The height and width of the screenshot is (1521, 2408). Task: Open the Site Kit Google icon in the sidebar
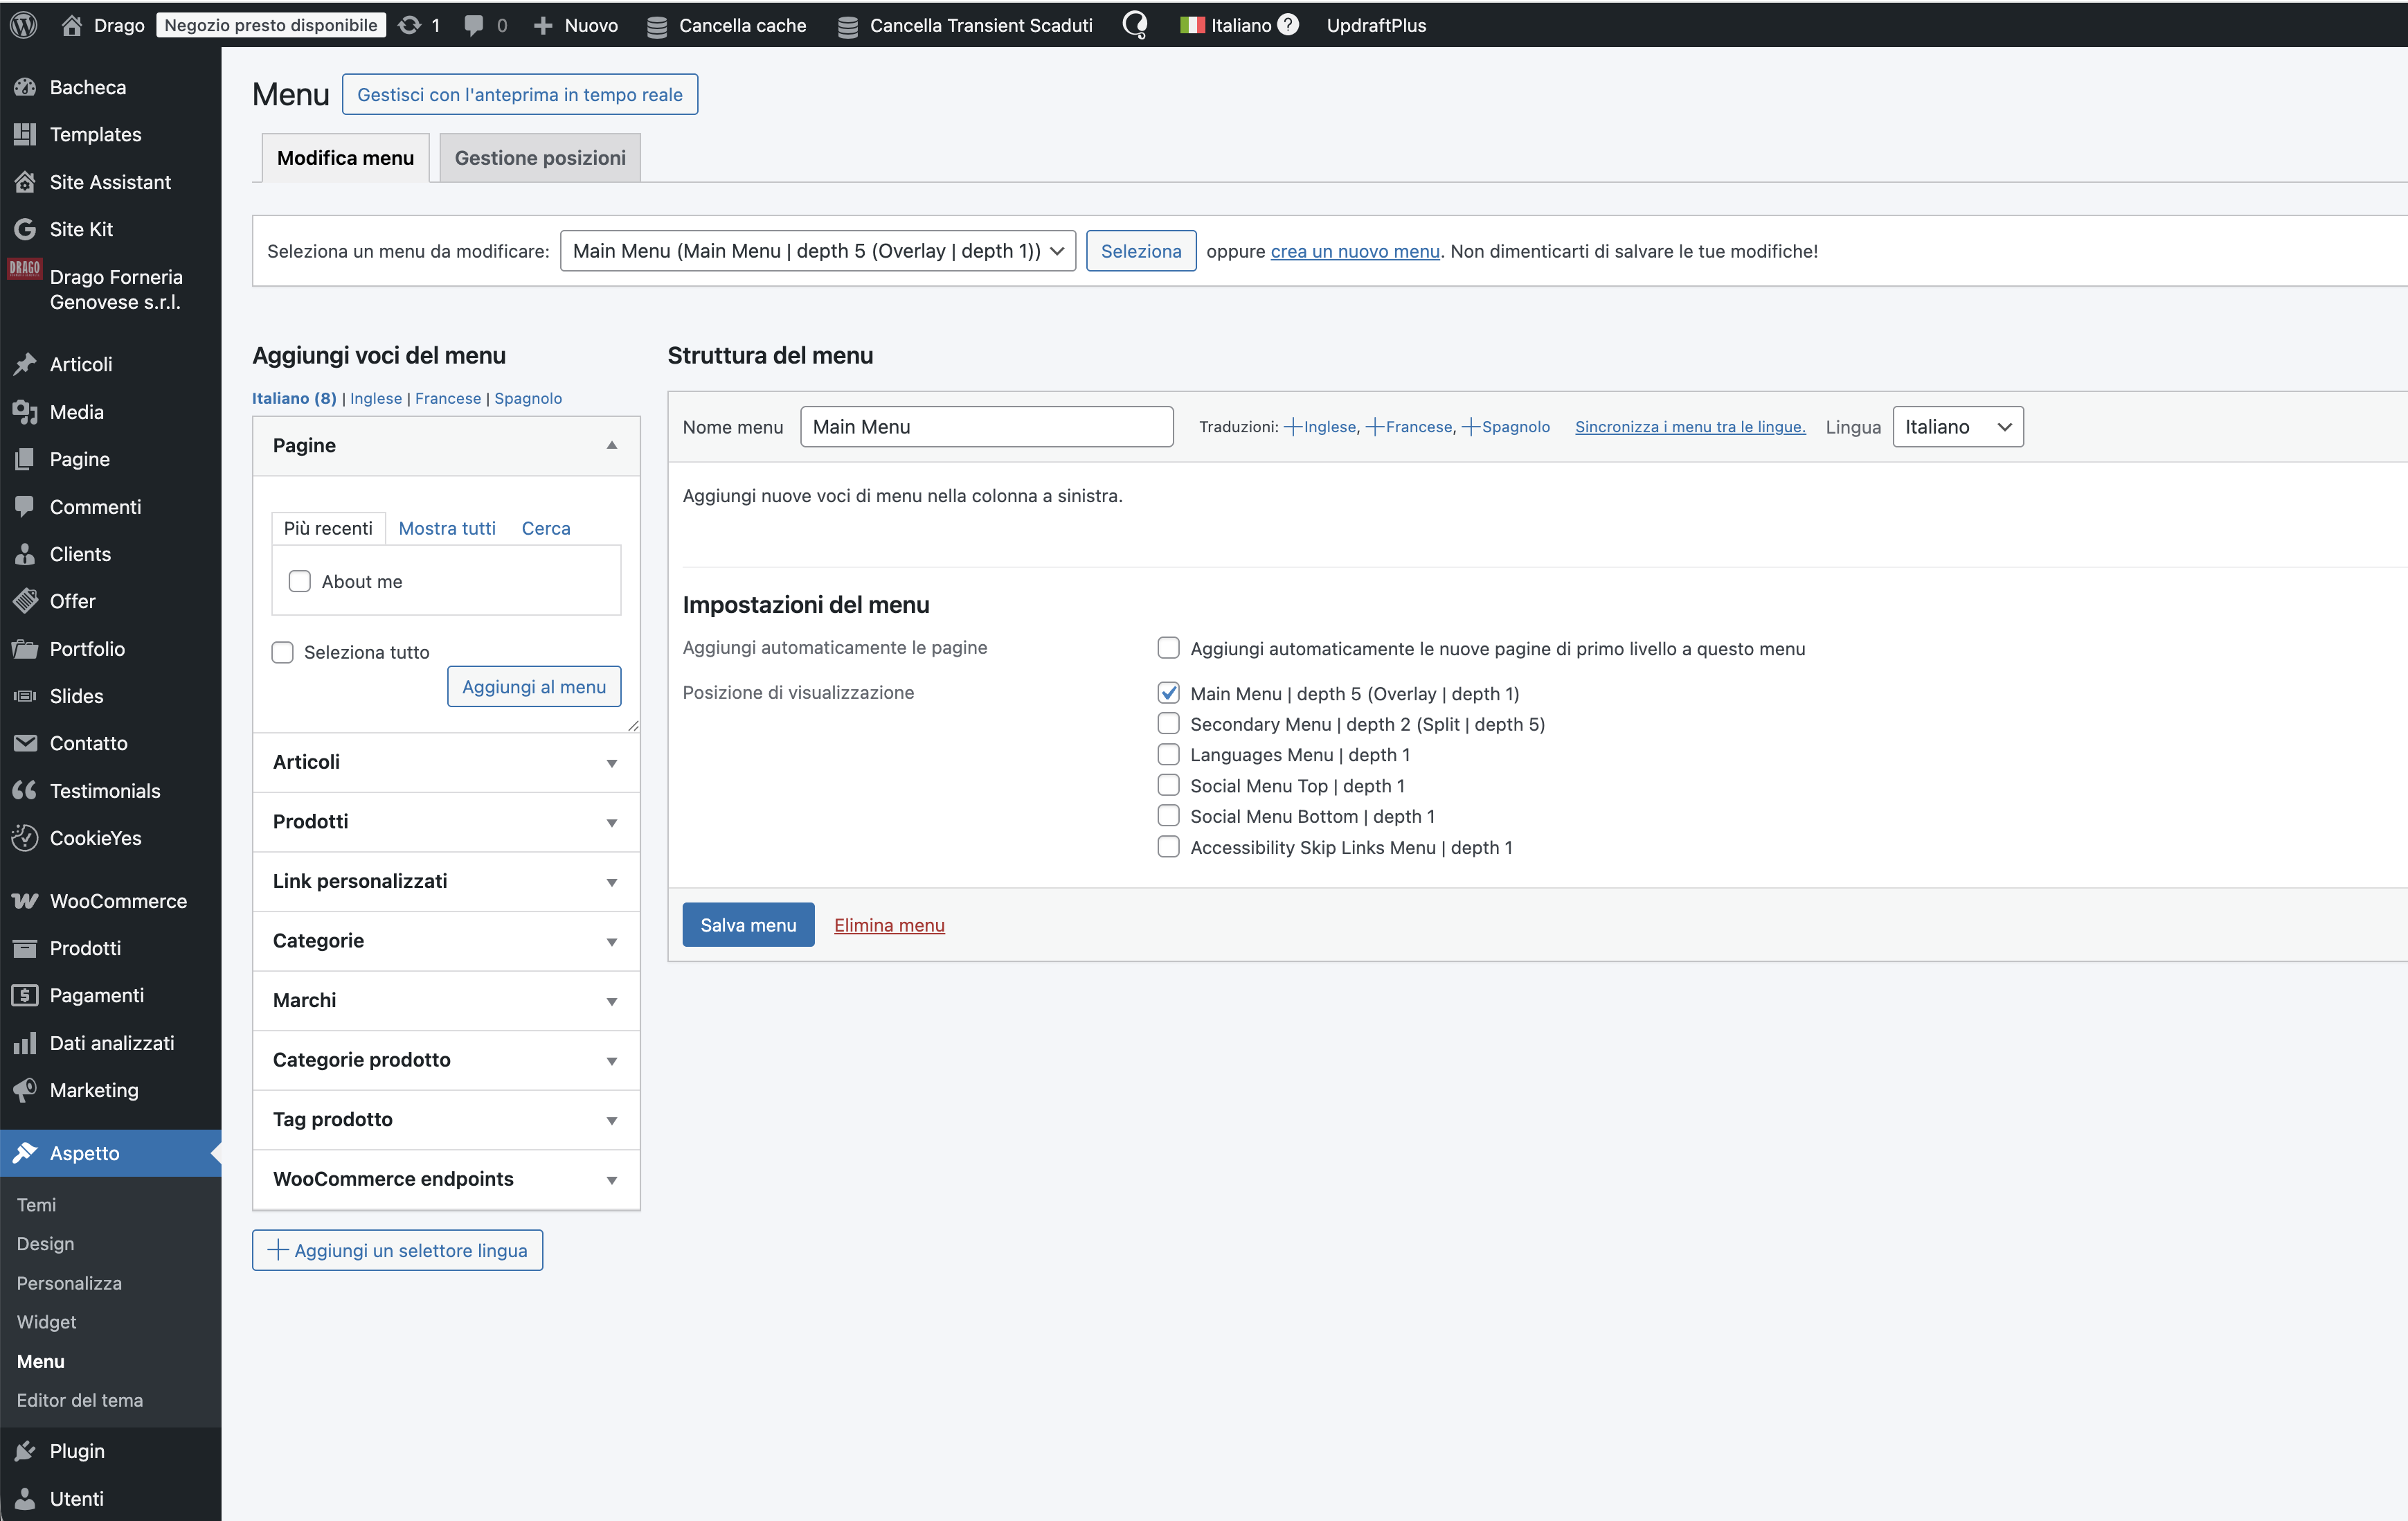click(x=25, y=229)
